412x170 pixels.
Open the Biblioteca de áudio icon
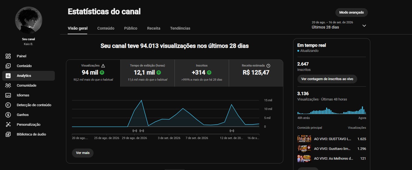point(8,134)
